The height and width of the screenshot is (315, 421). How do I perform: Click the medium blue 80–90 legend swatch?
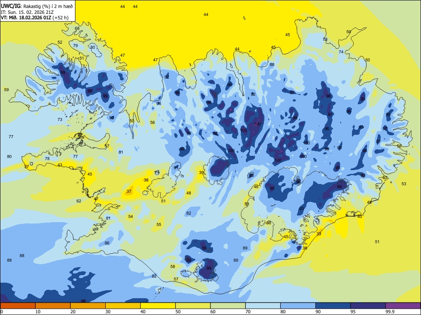point(298,306)
